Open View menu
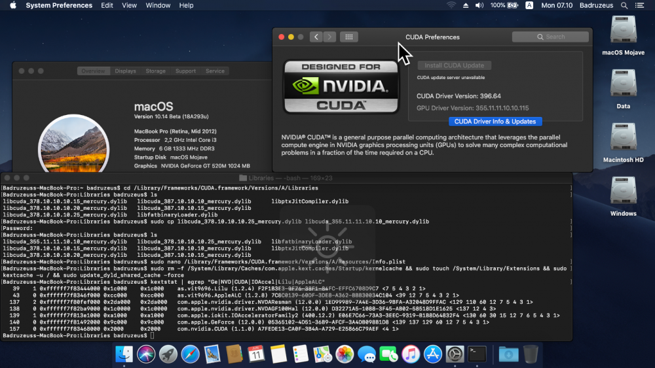The height and width of the screenshot is (368, 655). (x=129, y=5)
